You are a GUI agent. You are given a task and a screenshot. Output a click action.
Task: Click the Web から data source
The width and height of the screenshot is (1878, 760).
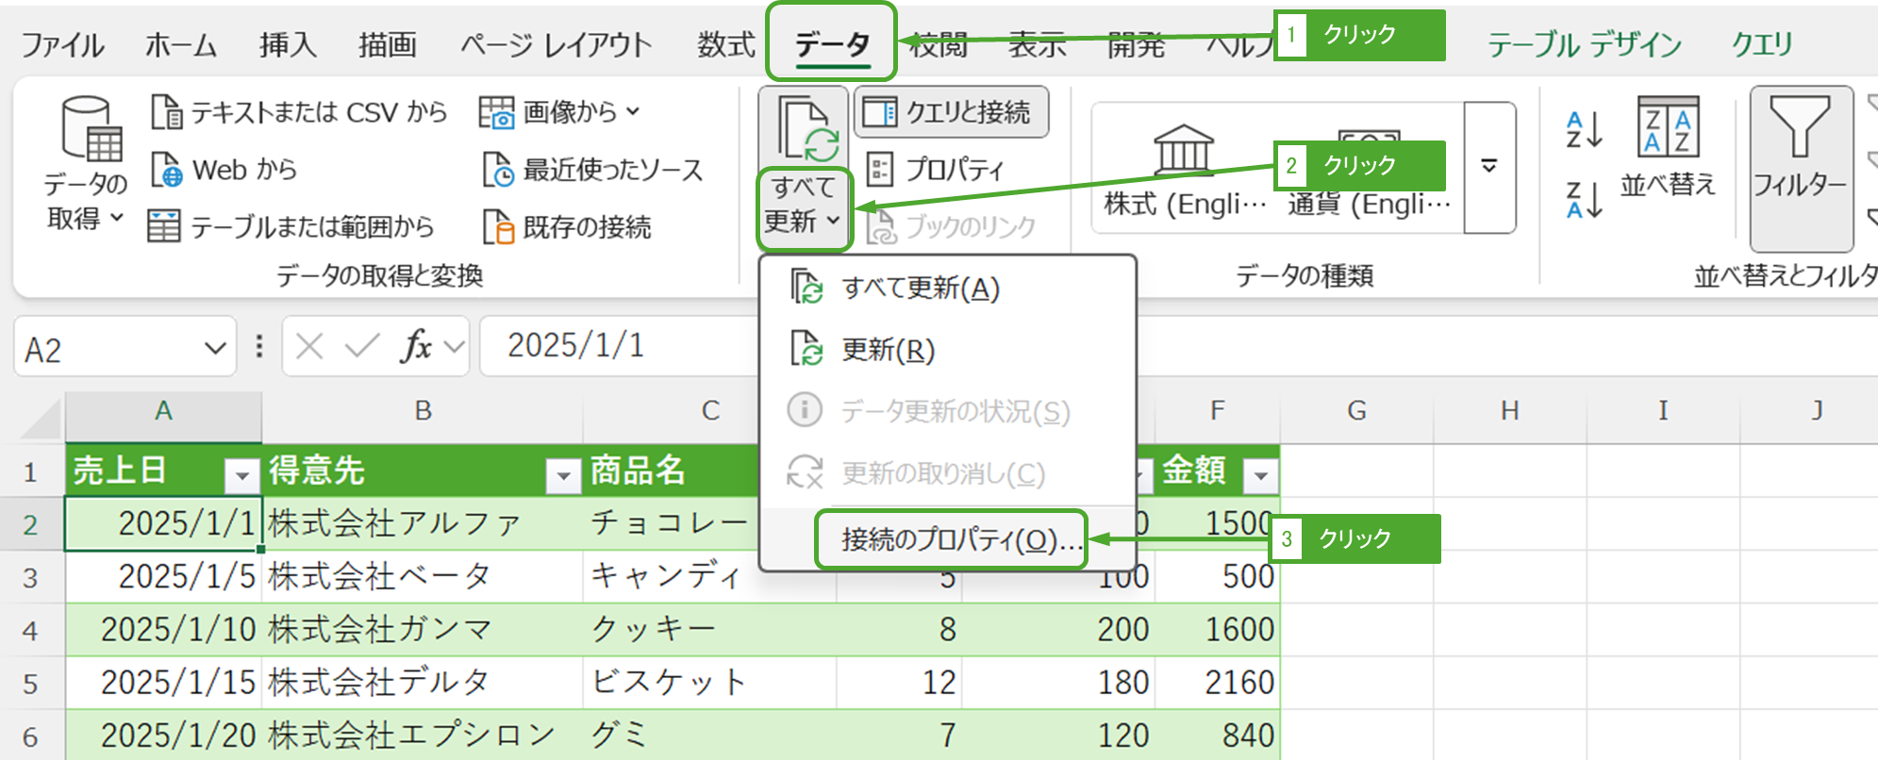coord(224,170)
